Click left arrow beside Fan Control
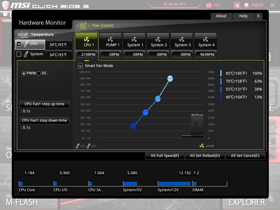The image size is (280, 210). pos(77,26)
